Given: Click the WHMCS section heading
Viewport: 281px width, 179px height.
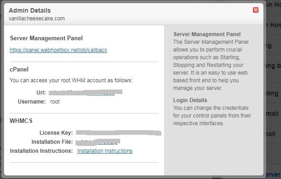Looking at the screenshot, I should tap(21, 121).
